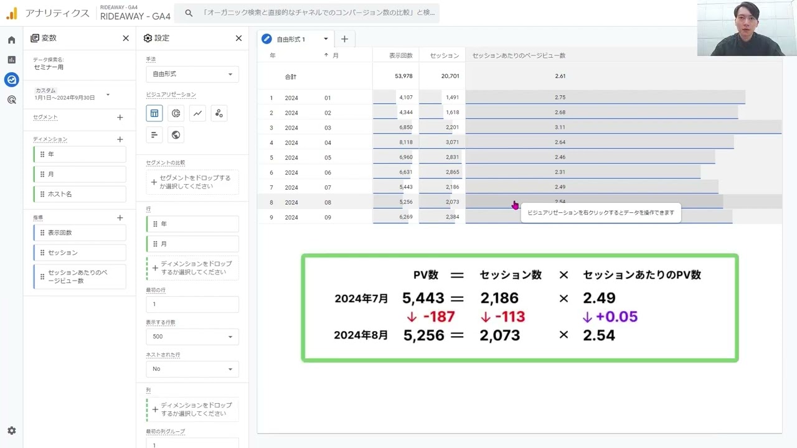Select the donut chart visualization icon
Image resolution: width=797 pixels, height=448 pixels.
176,113
